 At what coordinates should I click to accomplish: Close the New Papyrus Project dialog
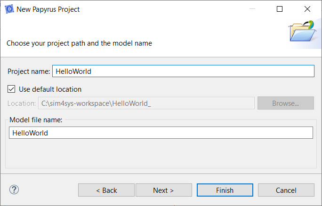(x=307, y=9)
